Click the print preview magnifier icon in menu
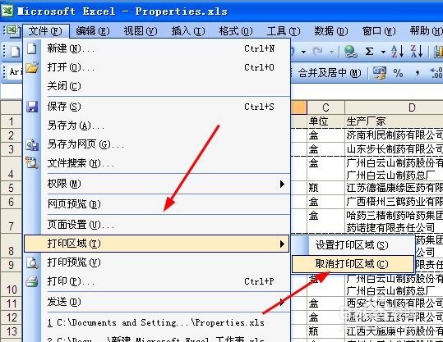 click(x=32, y=262)
